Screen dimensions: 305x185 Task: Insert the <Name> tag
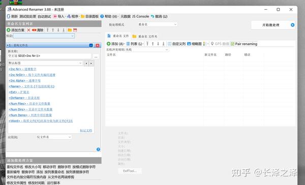32,86
